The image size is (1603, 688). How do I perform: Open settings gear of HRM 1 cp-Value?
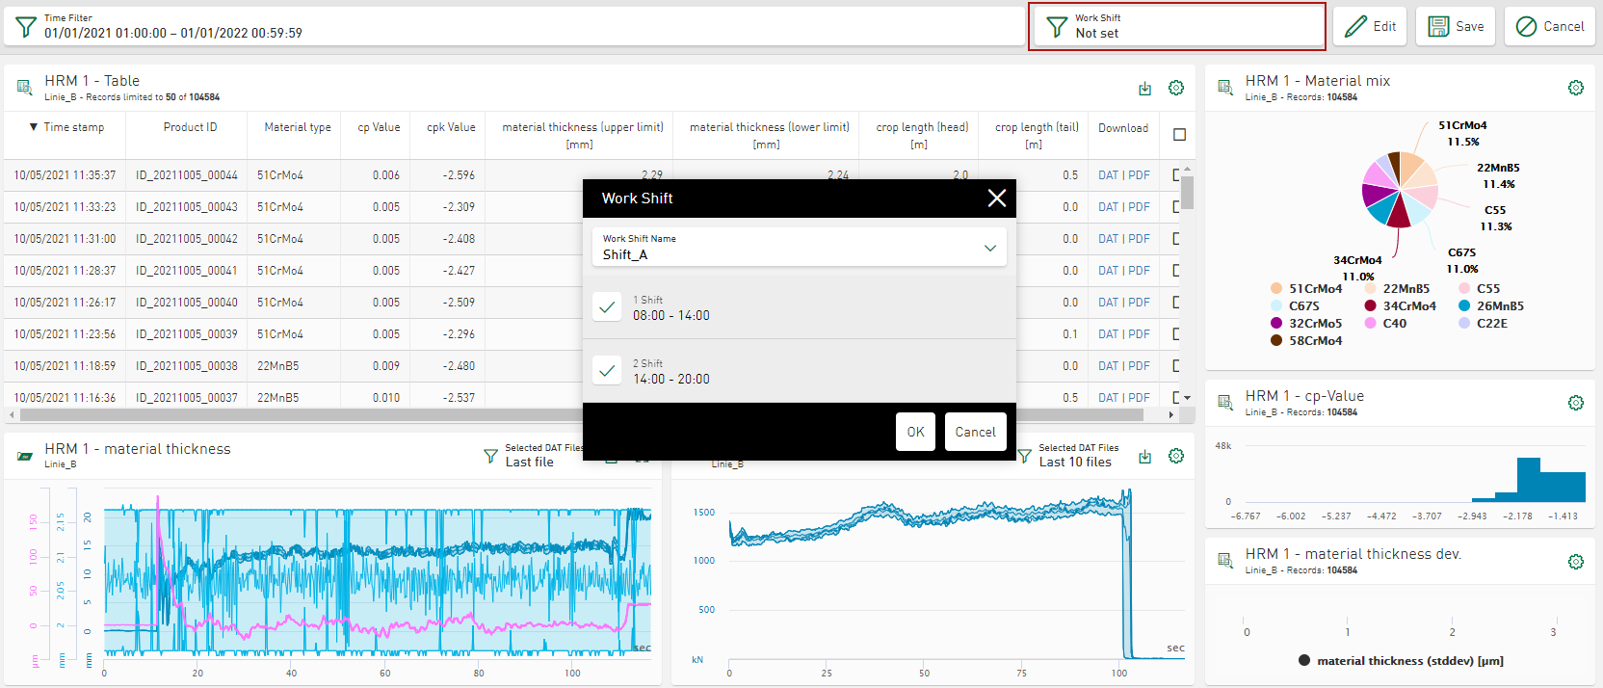pos(1575,403)
